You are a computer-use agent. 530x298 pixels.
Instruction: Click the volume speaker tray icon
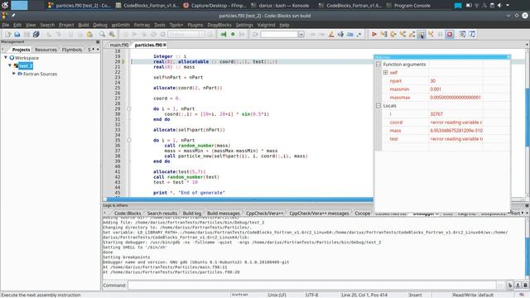[x=499, y=6]
